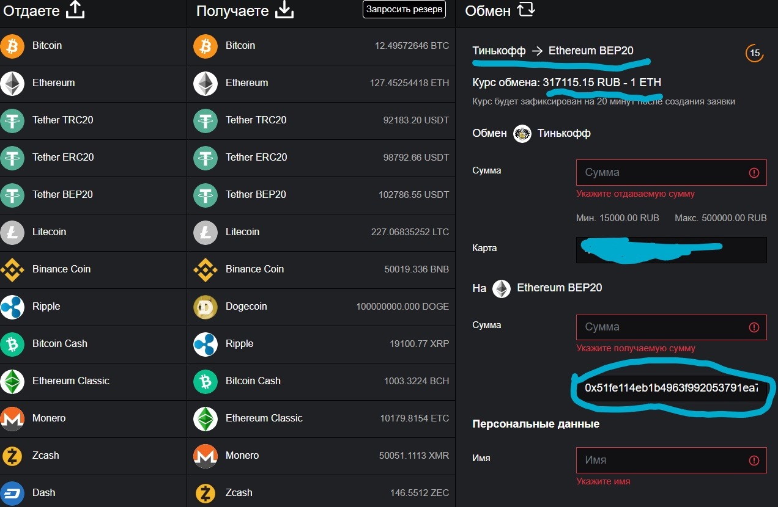Click the exchange rate 317115.15 RUB - 1 ETH
The width and height of the screenshot is (778, 507).
602,82
